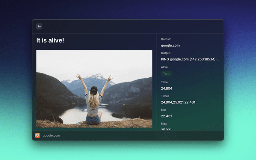Click the Min field label
The width and height of the screenshot is (256, 160).
tap(164, 110)
